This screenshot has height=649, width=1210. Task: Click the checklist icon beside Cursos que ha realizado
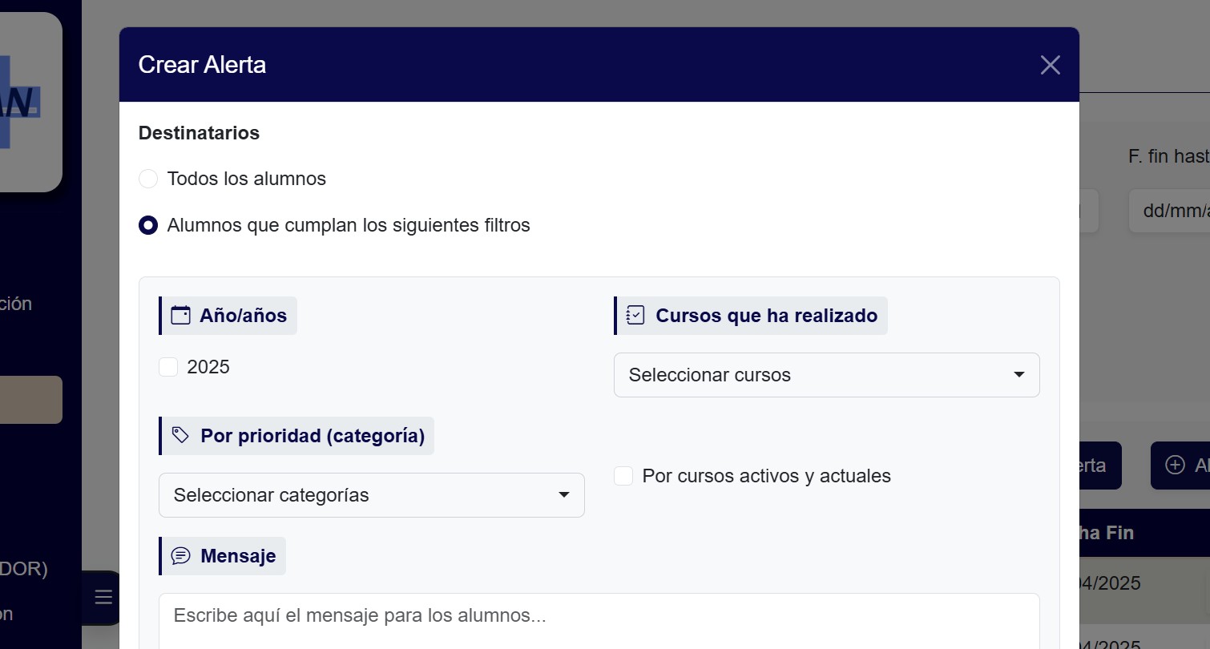click(x=635, y=316)
